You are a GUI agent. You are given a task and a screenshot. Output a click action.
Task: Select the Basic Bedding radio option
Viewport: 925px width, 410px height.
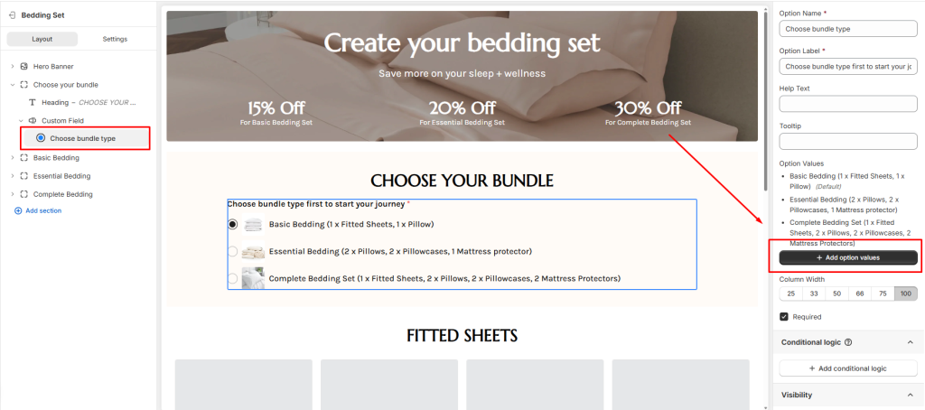click(233, 224)
